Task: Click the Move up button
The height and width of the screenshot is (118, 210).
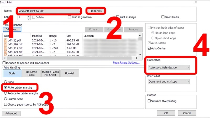Action: pos(94,29)
